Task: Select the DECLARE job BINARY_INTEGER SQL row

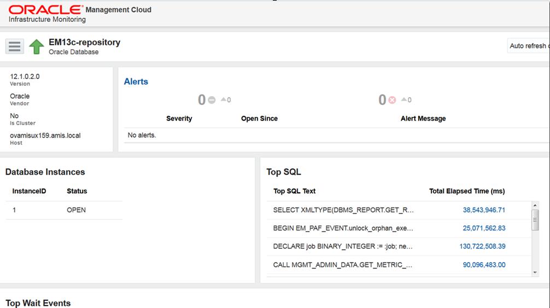Action: coord(399,247)
